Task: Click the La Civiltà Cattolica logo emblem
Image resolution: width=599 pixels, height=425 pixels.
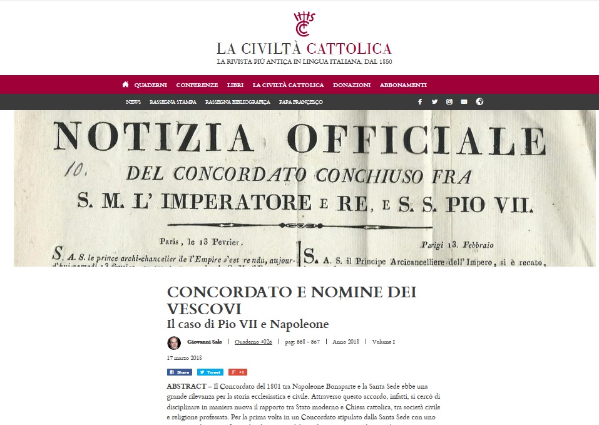Action: tap(304, 24)
